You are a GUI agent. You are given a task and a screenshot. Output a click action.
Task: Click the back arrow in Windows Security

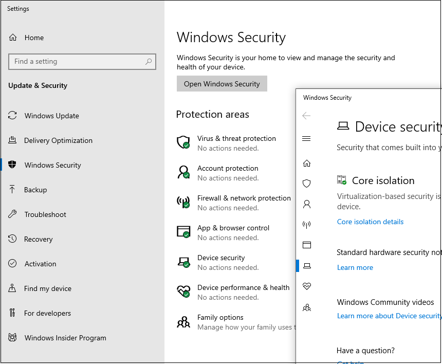pyautogui.click(x=306, y=116)
